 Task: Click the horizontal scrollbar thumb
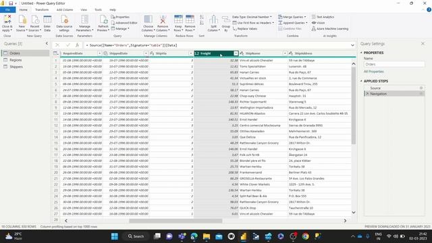(x=175, y=221)
